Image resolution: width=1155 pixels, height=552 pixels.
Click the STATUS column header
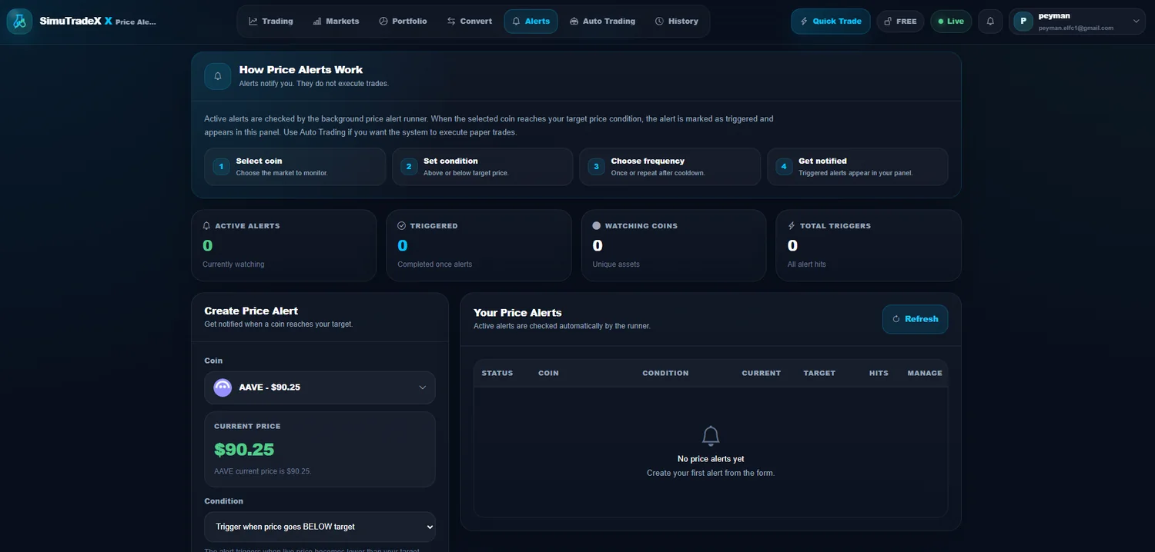[497, 373]
